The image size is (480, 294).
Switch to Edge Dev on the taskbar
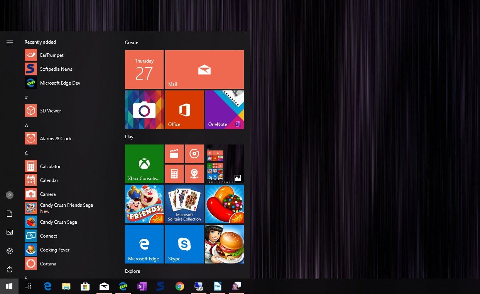coord(123,286)
